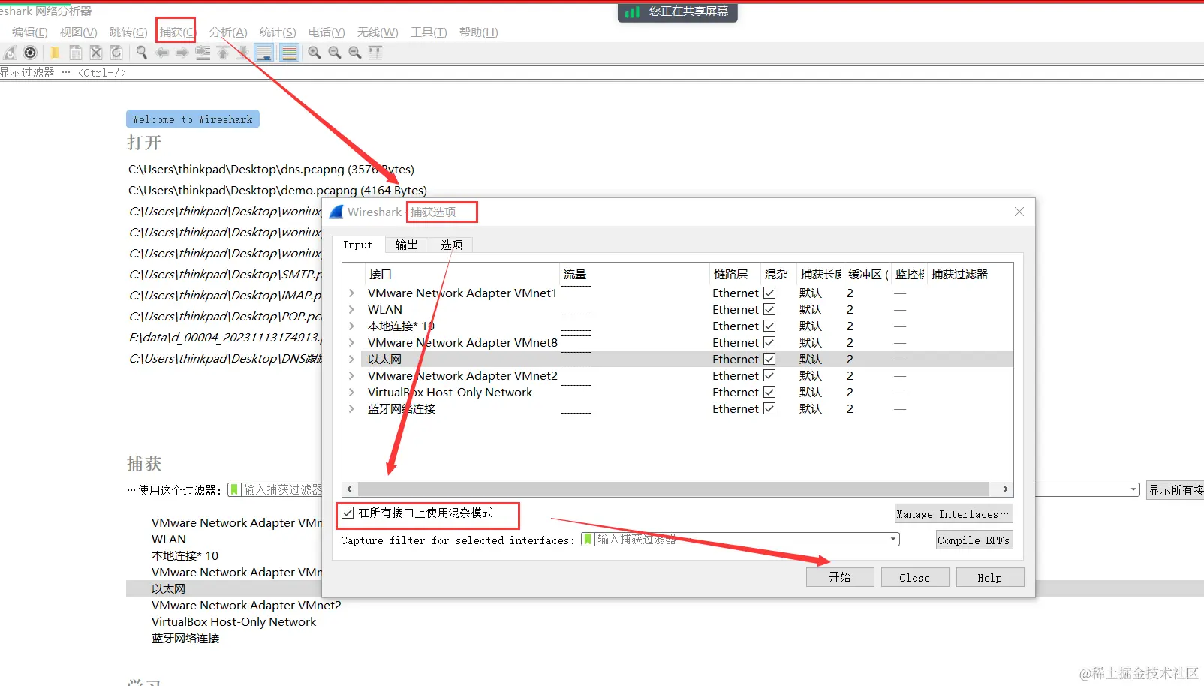Screen dimensions: 1204x686
Task: Toggle packet list colorization icon
Action: tap(289, 53)
